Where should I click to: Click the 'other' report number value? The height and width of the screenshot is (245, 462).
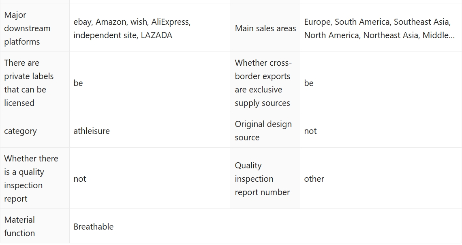314,179
